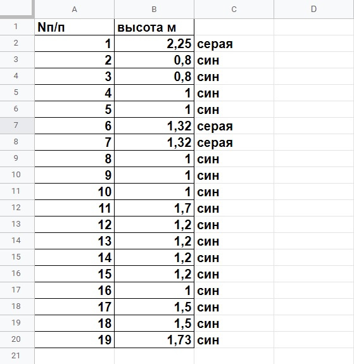The height and width of the screenshot is (364, 354).
Task: Click the высота м header cell
Action: [x=154, y=27]
